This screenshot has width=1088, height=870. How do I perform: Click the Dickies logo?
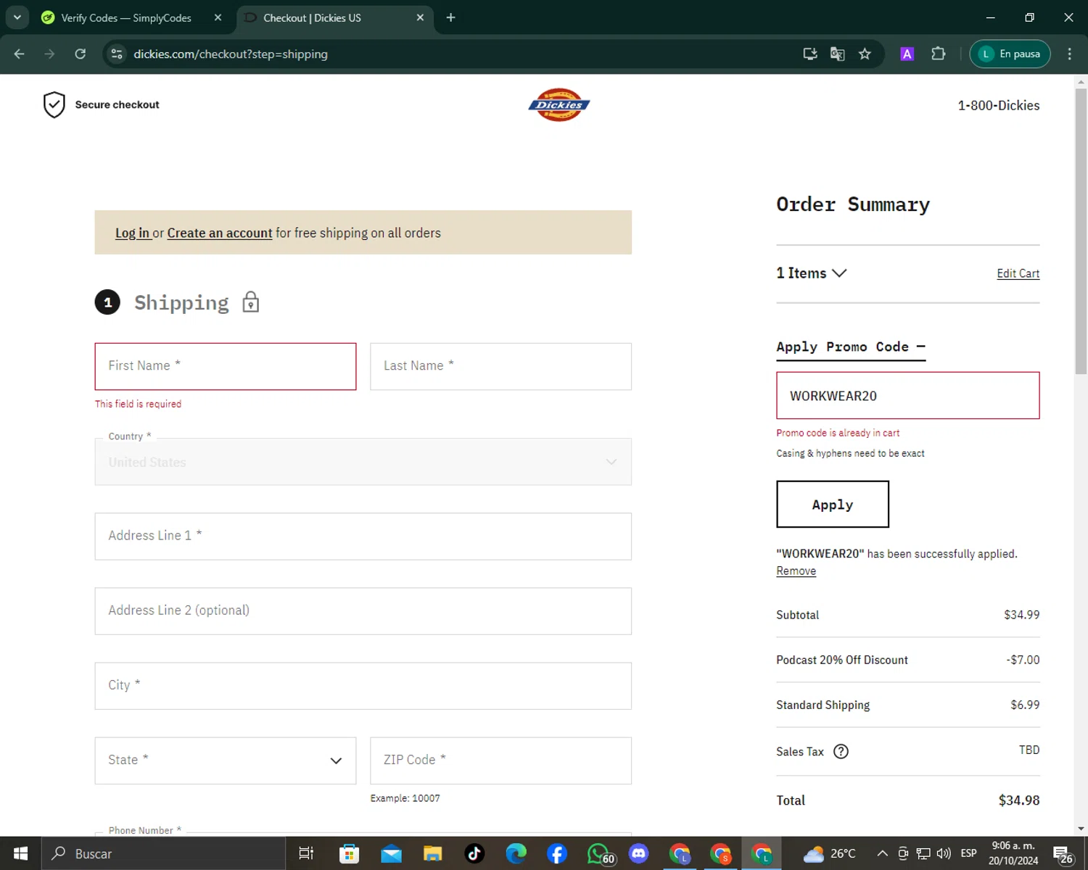[559, 105]
